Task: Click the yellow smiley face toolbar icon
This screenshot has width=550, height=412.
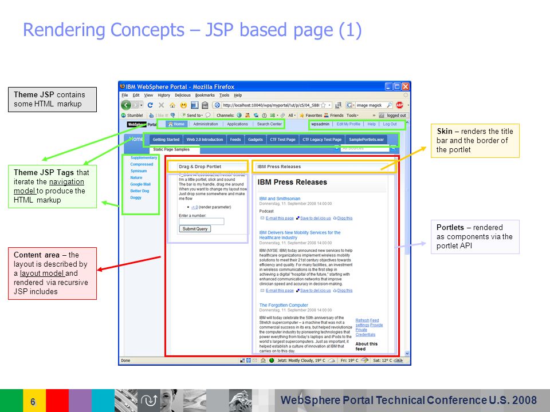Action: (183, 105)
